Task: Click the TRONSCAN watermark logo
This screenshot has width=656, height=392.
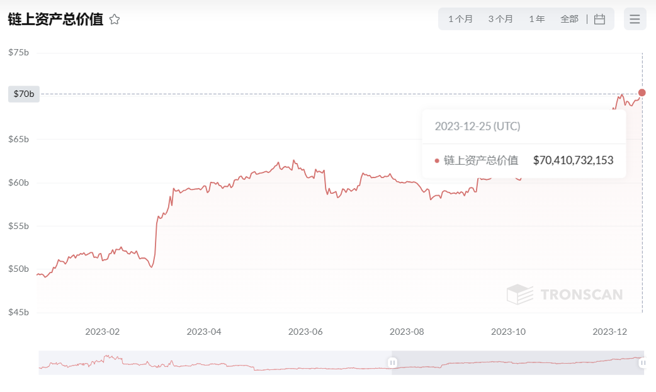Action: click(565, 294)
